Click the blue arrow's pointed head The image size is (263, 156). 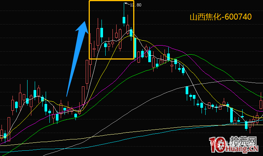point(83,27)
